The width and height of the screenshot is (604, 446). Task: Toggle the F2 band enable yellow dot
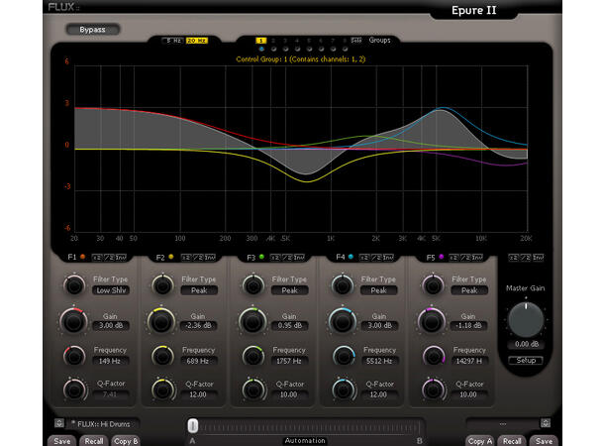coord(171,257)
